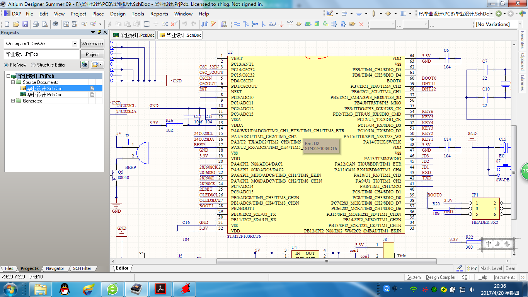Viewport: 528px width, 297px height.
Task: Click the Mask Level button
Action: click(491, 268)
